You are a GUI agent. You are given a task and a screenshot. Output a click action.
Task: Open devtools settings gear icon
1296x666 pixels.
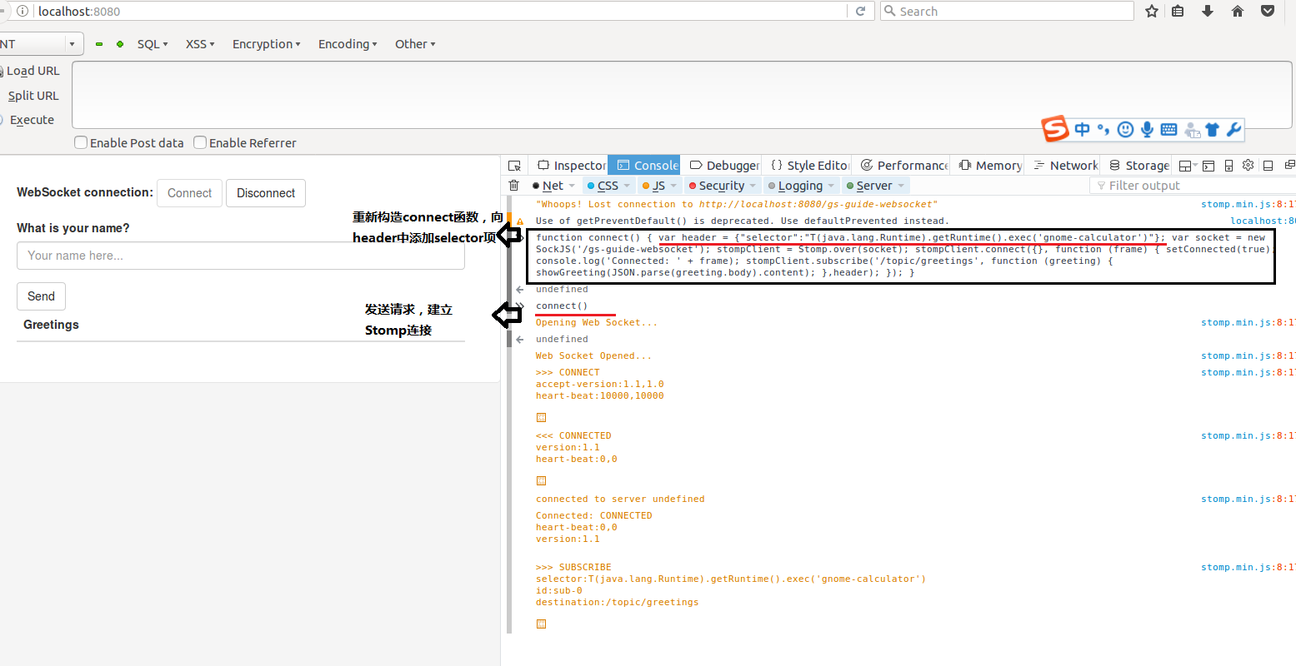[x=1248, y=165]
